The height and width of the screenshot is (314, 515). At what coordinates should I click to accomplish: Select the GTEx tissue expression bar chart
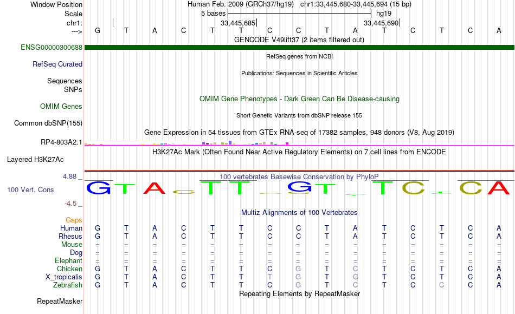tap(186, 143)
